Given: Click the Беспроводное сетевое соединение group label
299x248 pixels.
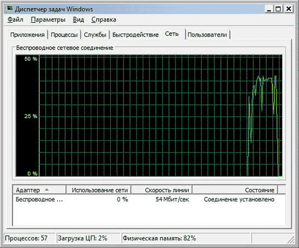Looking at the screenshot, I should click(x=65, y=48).
